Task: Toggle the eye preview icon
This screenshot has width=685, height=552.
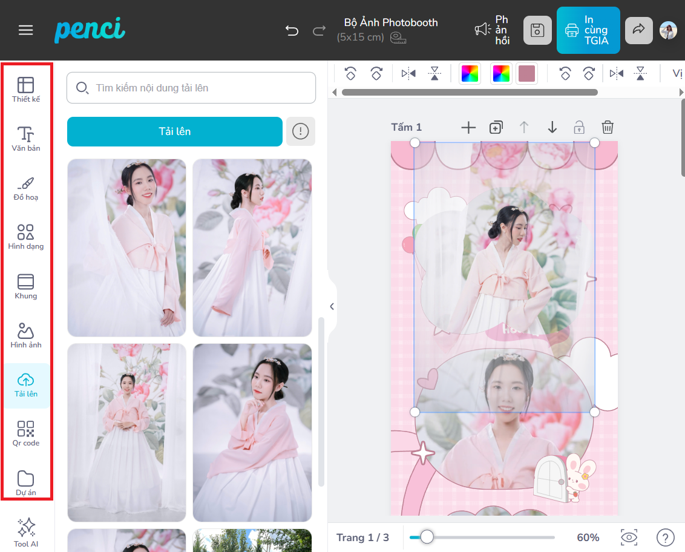Action: coord(629,537)
